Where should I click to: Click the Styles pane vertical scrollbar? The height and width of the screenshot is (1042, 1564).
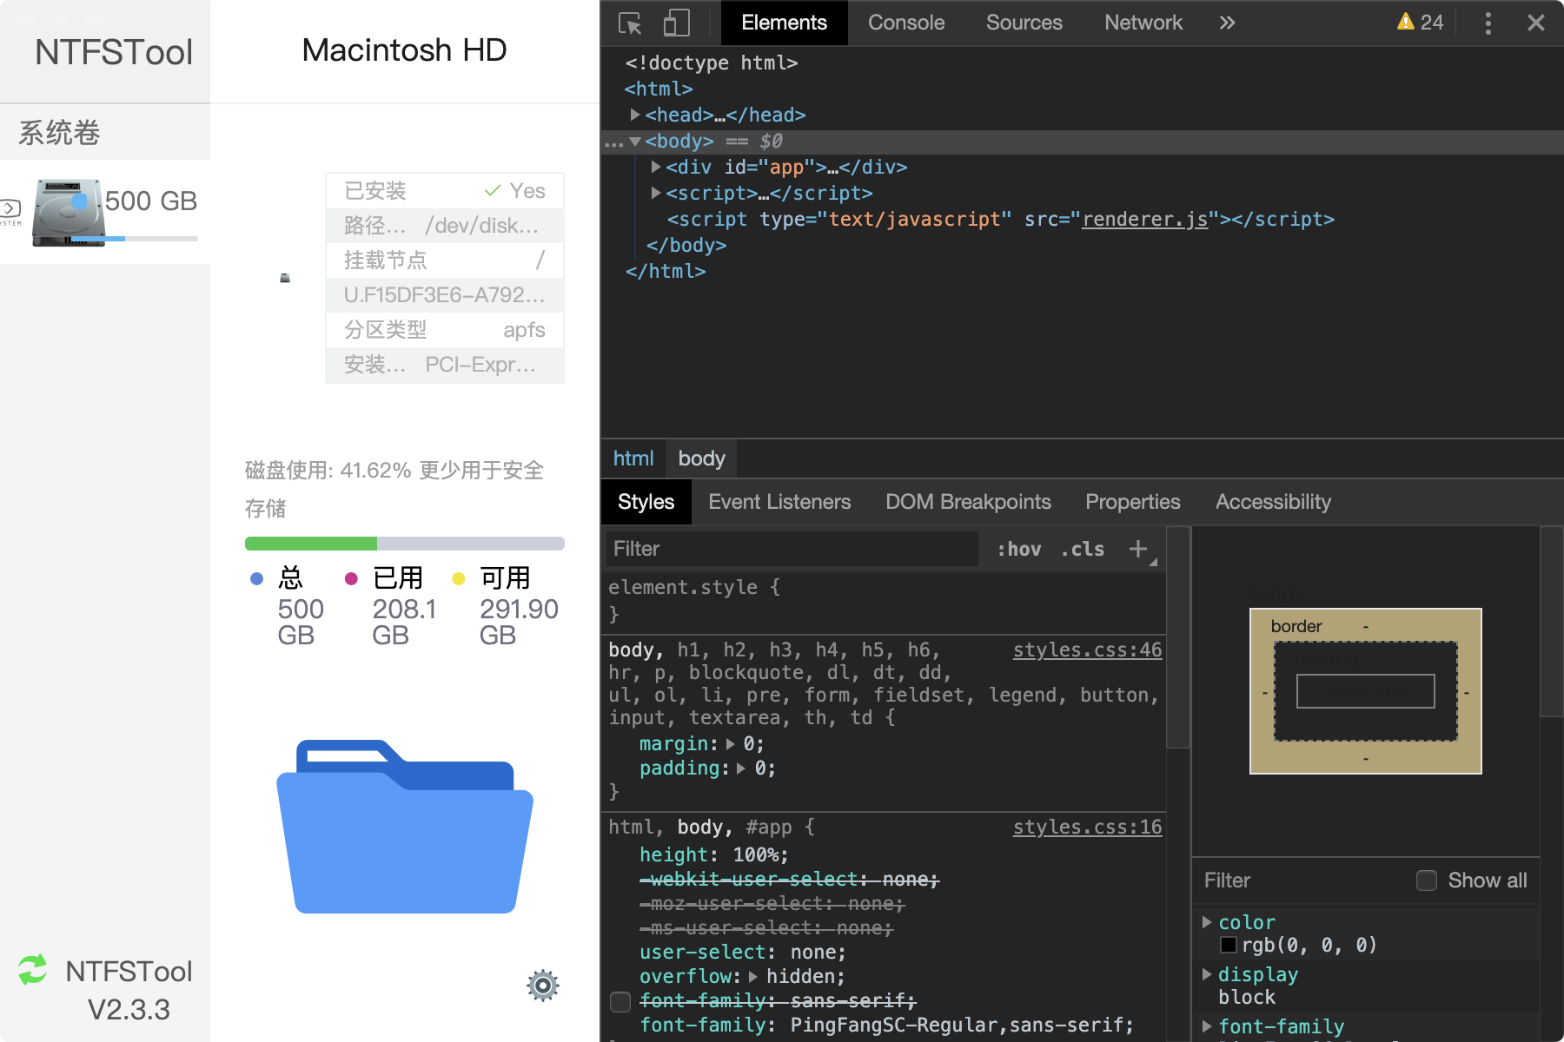pos(1177,637)
